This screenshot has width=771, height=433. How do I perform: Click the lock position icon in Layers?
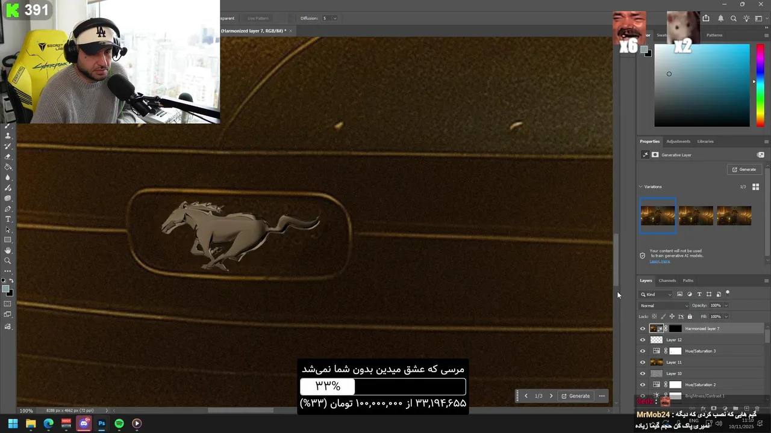[x=672, y=316]
